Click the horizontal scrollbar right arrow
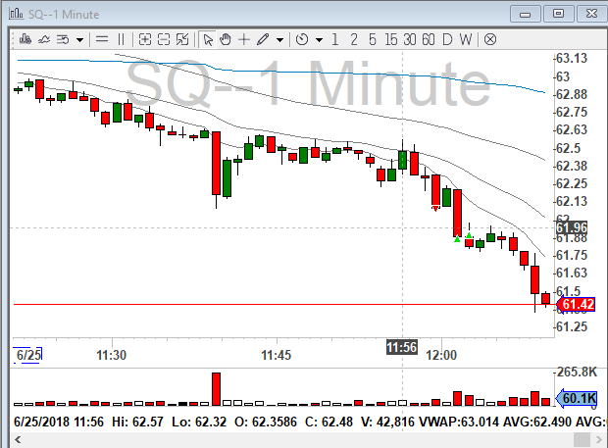 point(599,440)
